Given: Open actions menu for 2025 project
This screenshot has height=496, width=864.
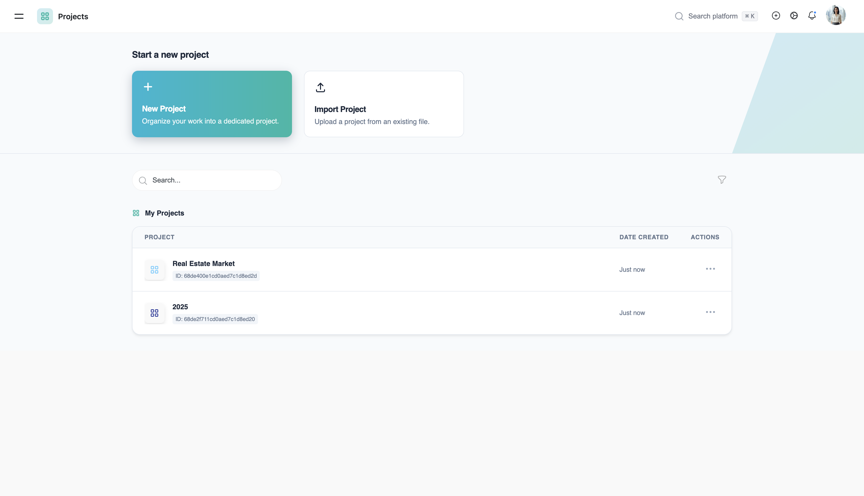Looking at the screenshot, I should point(710,312).
